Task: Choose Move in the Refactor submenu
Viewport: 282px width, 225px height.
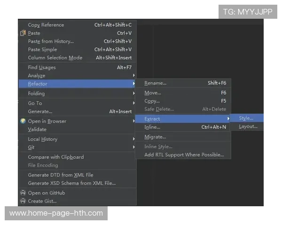Action: pos(153,93)
